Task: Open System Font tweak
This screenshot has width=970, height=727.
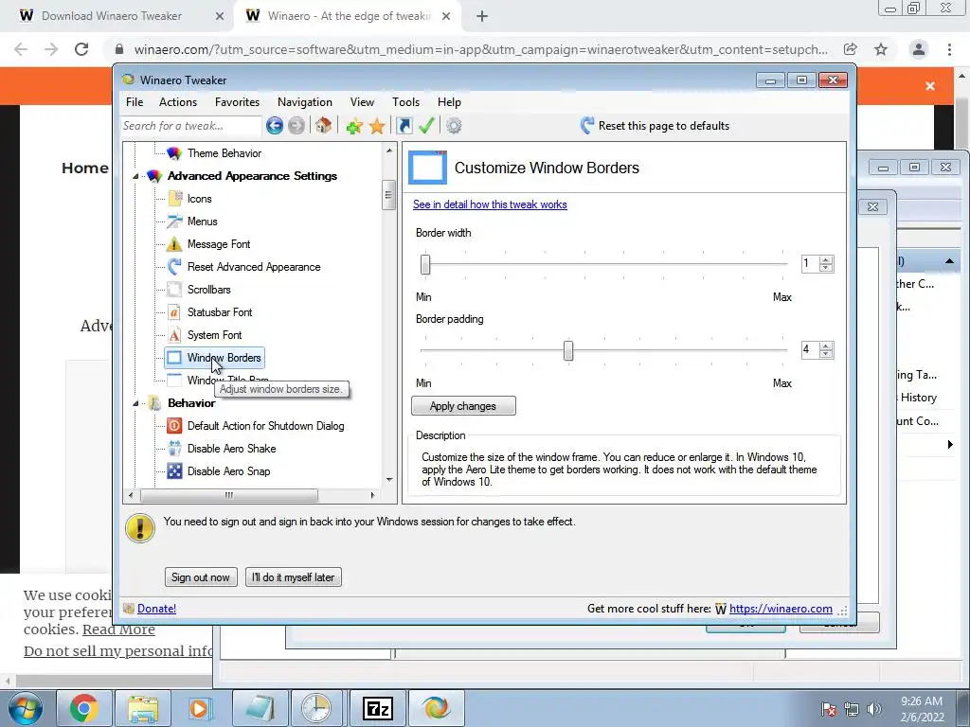Action: (x=215, y=335)
